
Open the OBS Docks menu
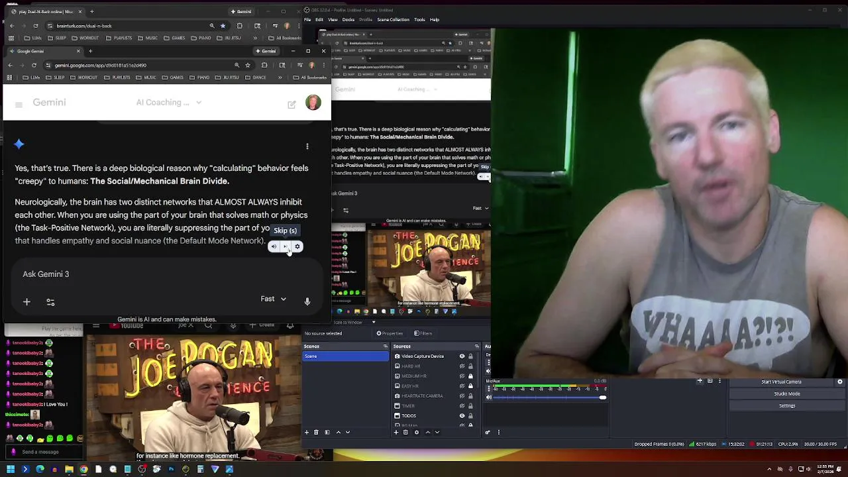348,20
